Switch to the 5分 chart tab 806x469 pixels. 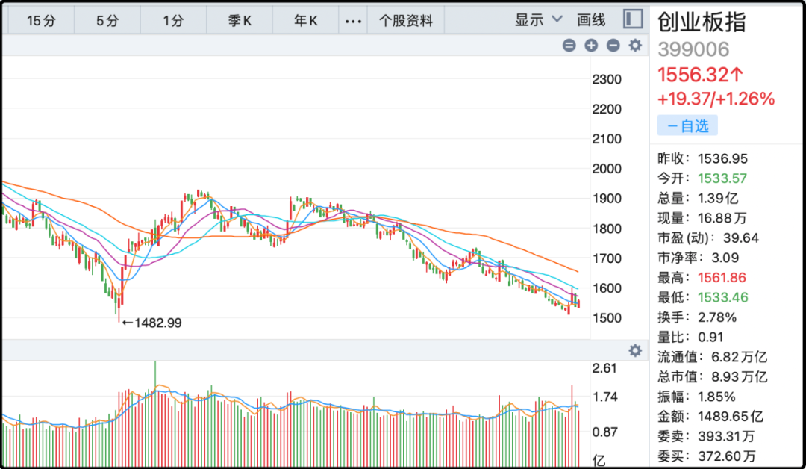(x=107, y=21)
